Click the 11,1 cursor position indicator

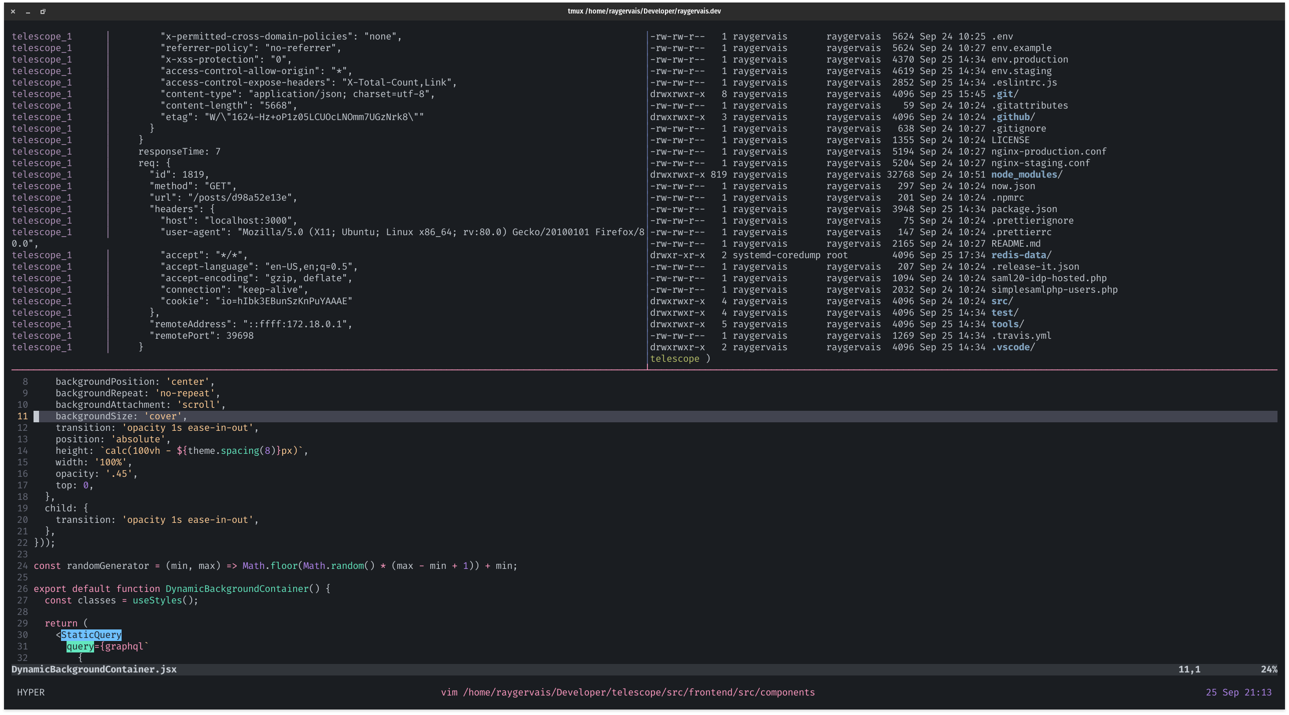(x=1189, y=669)
